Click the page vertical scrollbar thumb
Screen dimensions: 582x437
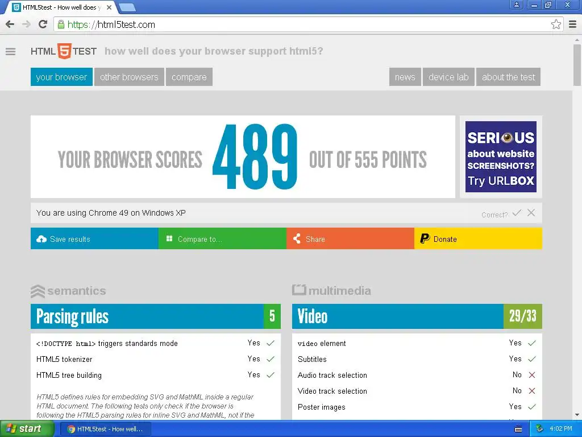[x=577, y=65]
